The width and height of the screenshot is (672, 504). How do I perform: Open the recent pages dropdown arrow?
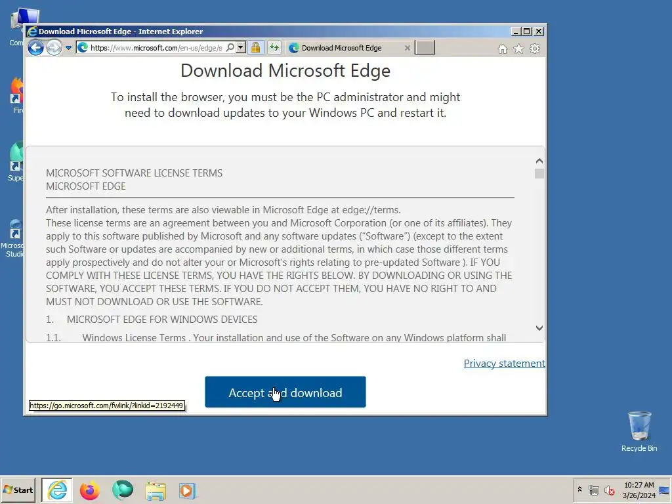coord(68,48)
